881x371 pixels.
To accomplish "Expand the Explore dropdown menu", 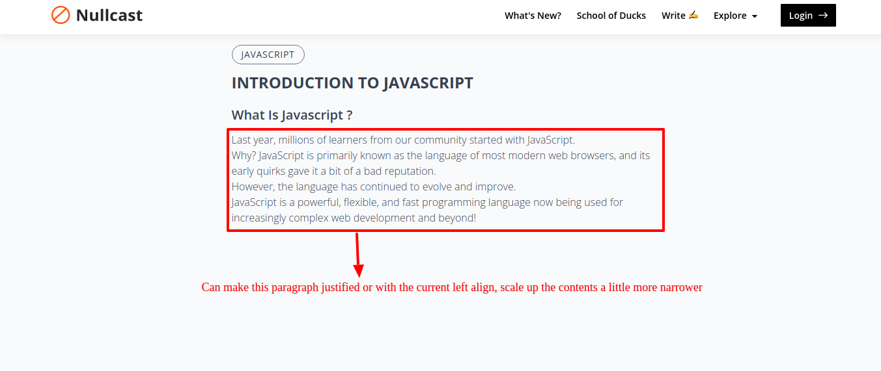I will point(736,16).
